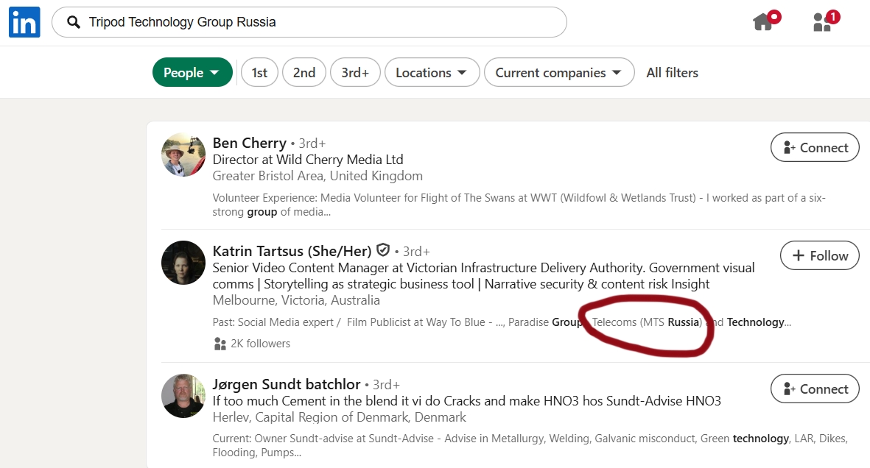Follow Katrin Tartsus
The width and height of the screenshot is (870, 468).
click(819, 255)
